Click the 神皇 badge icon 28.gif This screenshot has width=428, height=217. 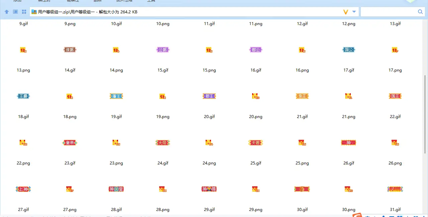click(116, 189)
